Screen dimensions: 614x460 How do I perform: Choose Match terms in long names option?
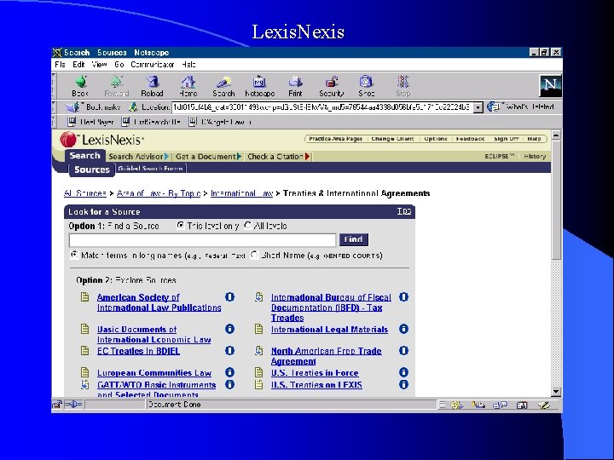click(x=74, y=255)
